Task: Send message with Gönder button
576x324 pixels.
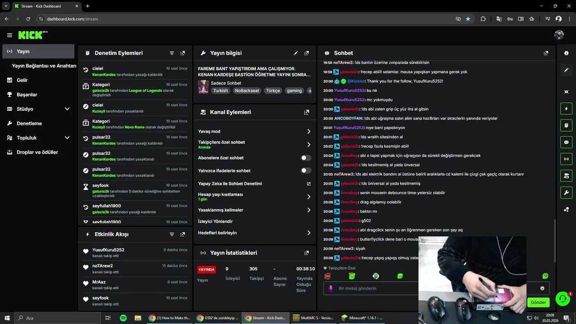Action: (538, 302)
